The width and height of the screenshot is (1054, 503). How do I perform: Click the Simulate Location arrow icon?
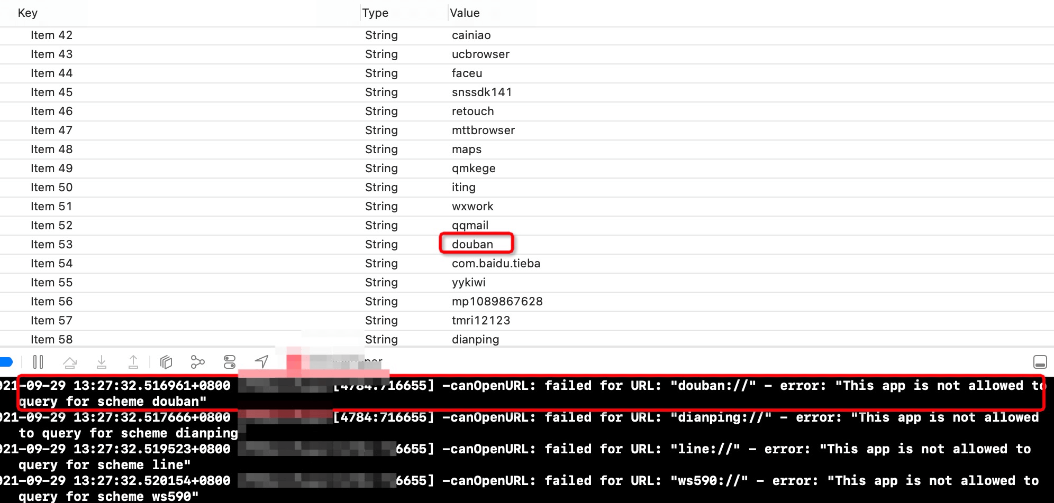(261, 362)
